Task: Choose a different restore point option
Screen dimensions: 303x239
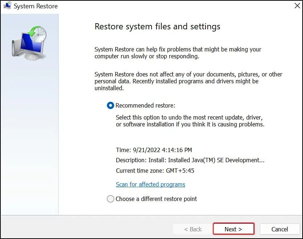Action: pyautogui.click(x=111, y=199)
